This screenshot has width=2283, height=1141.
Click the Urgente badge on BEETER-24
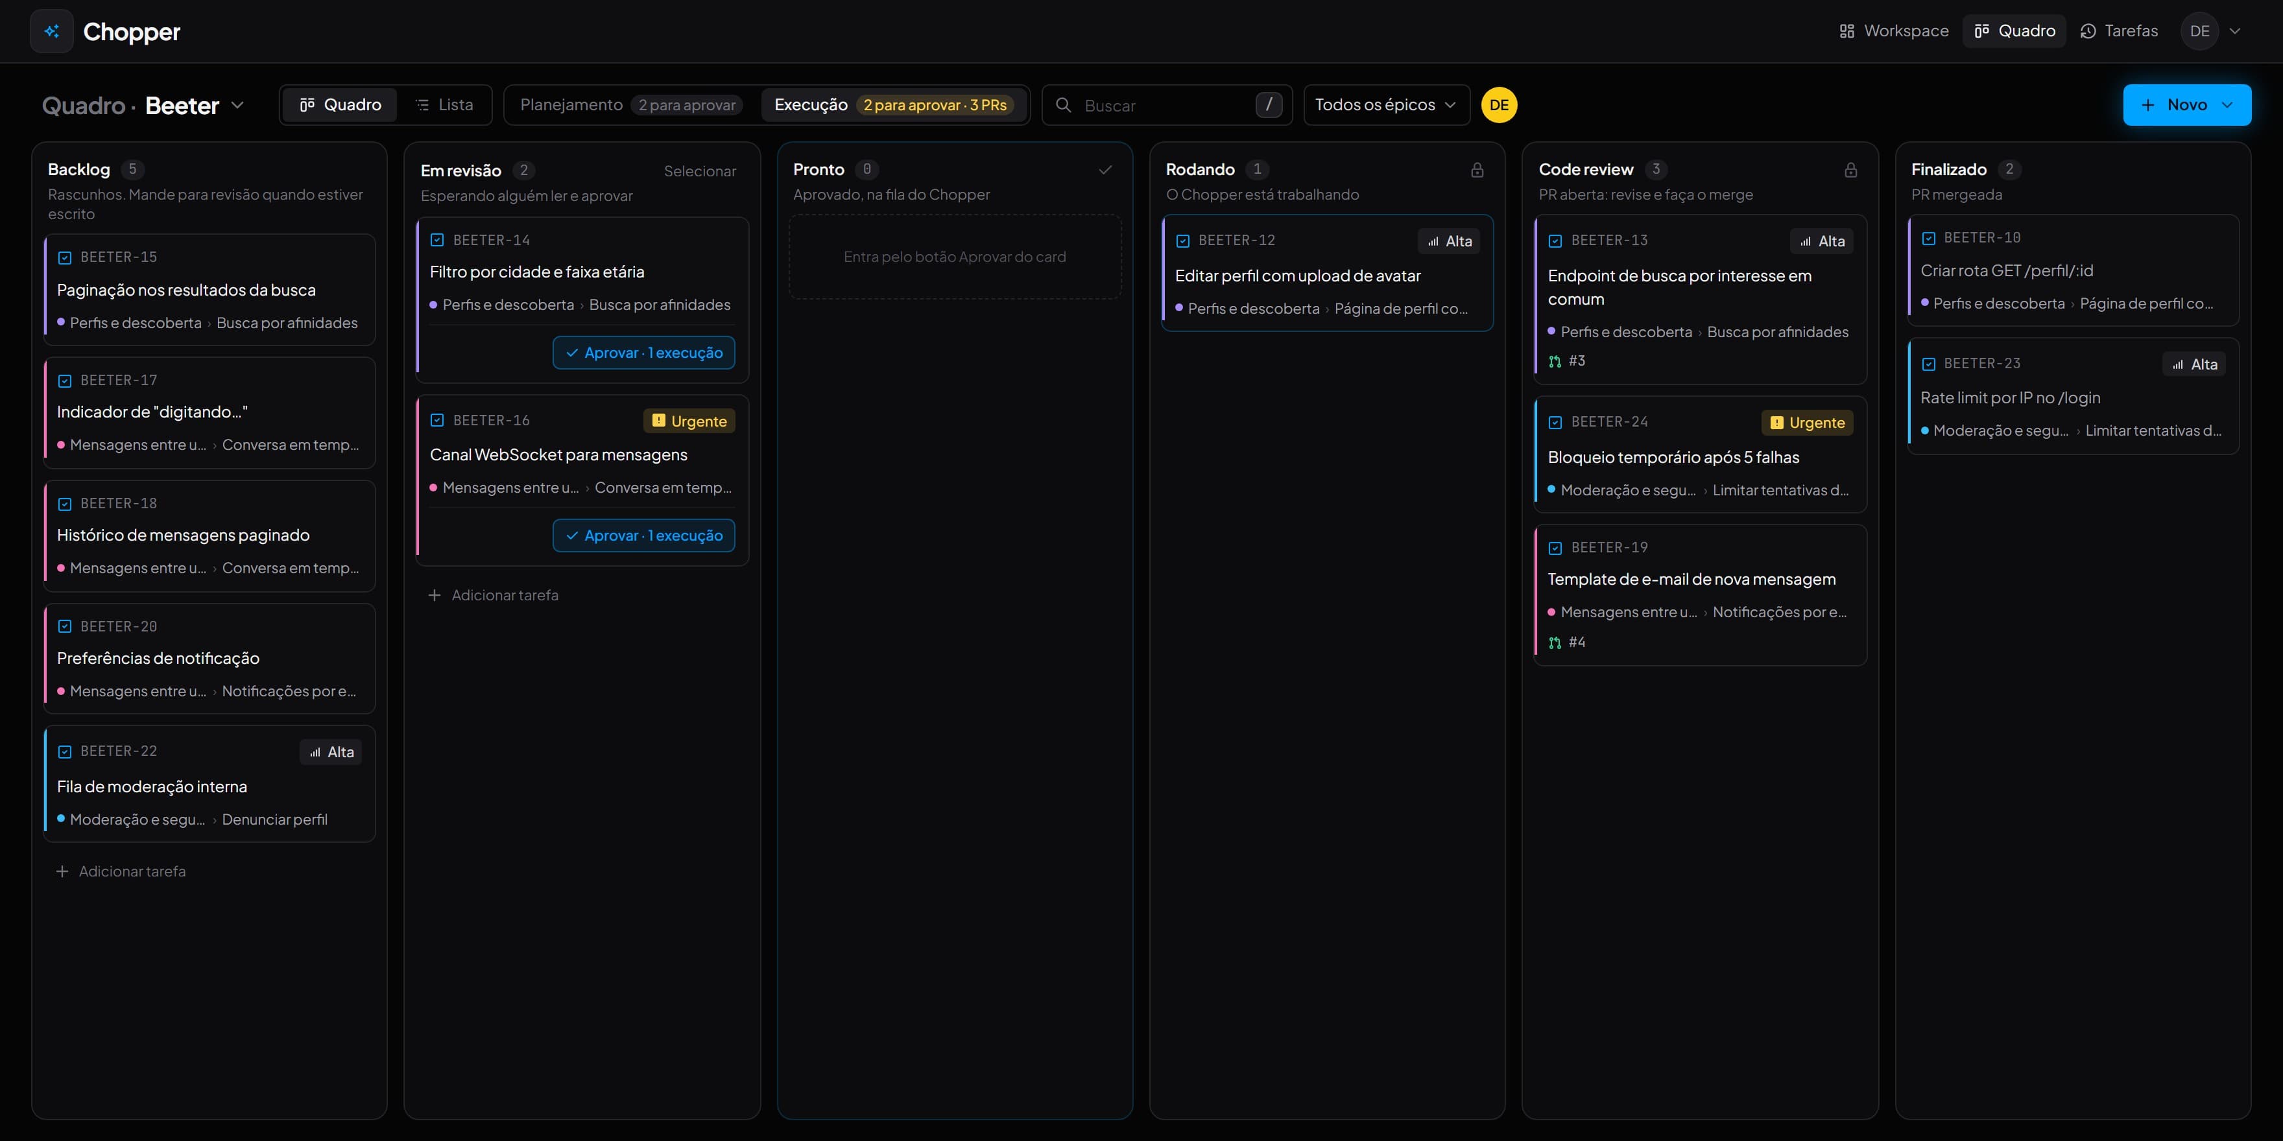click(1807, 423)
